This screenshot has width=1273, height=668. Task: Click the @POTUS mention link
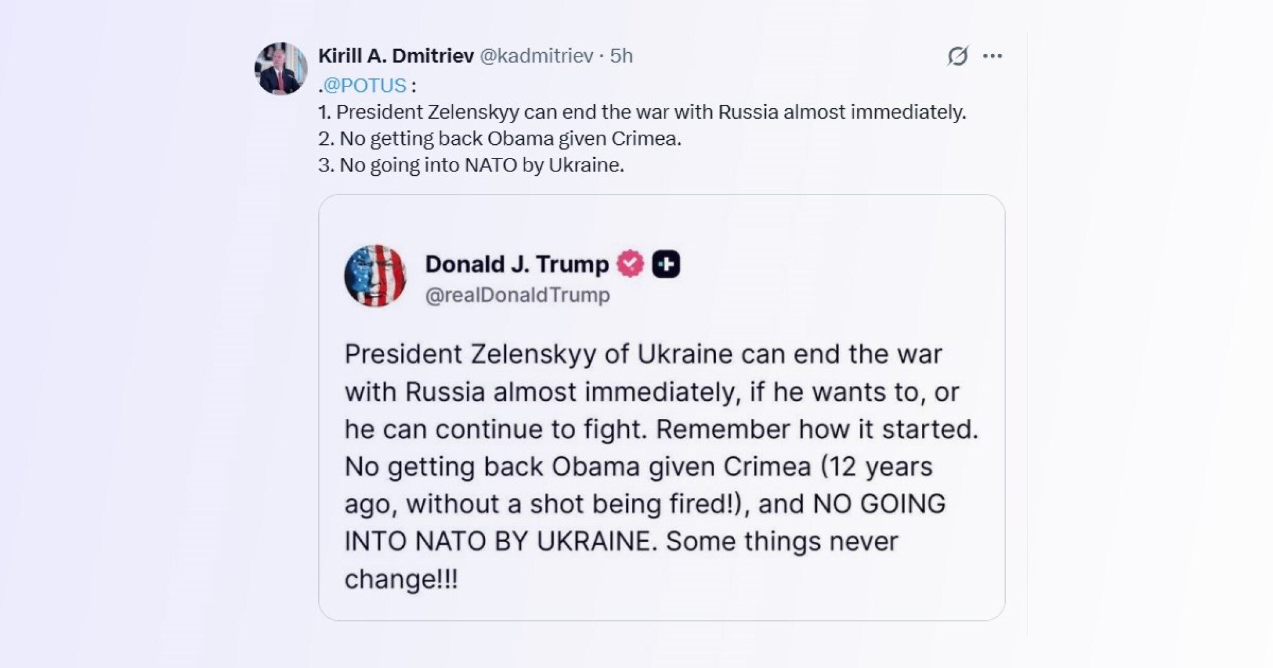[x=365, y=85]
